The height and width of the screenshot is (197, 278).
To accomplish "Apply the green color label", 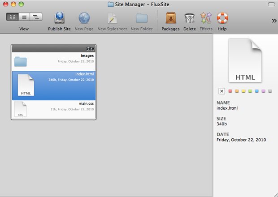I will click(250, 91).
